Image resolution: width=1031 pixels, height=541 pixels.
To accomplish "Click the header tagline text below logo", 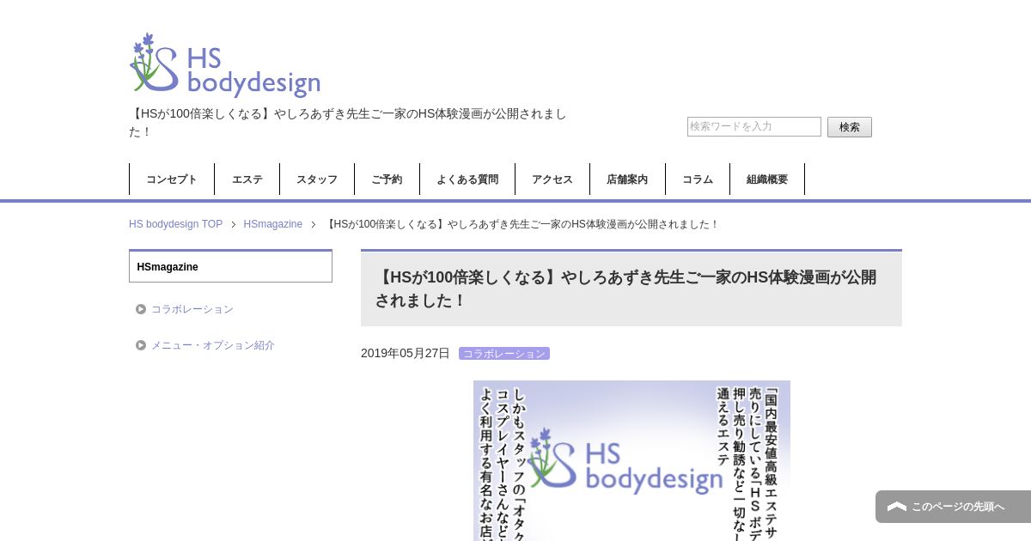I will [348, 122].
